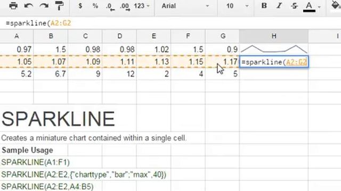Select column D header
Viewport: 341px width, 191px height.
click(x=119, y=36)
